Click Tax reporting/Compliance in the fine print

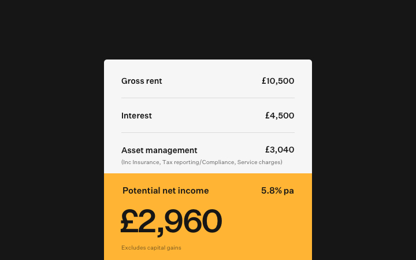(198, 162)
